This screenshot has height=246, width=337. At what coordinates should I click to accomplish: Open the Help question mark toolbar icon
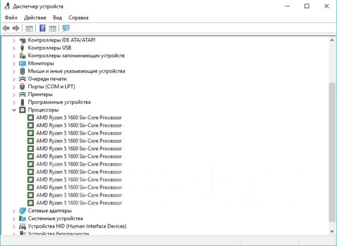click(42, 28)
